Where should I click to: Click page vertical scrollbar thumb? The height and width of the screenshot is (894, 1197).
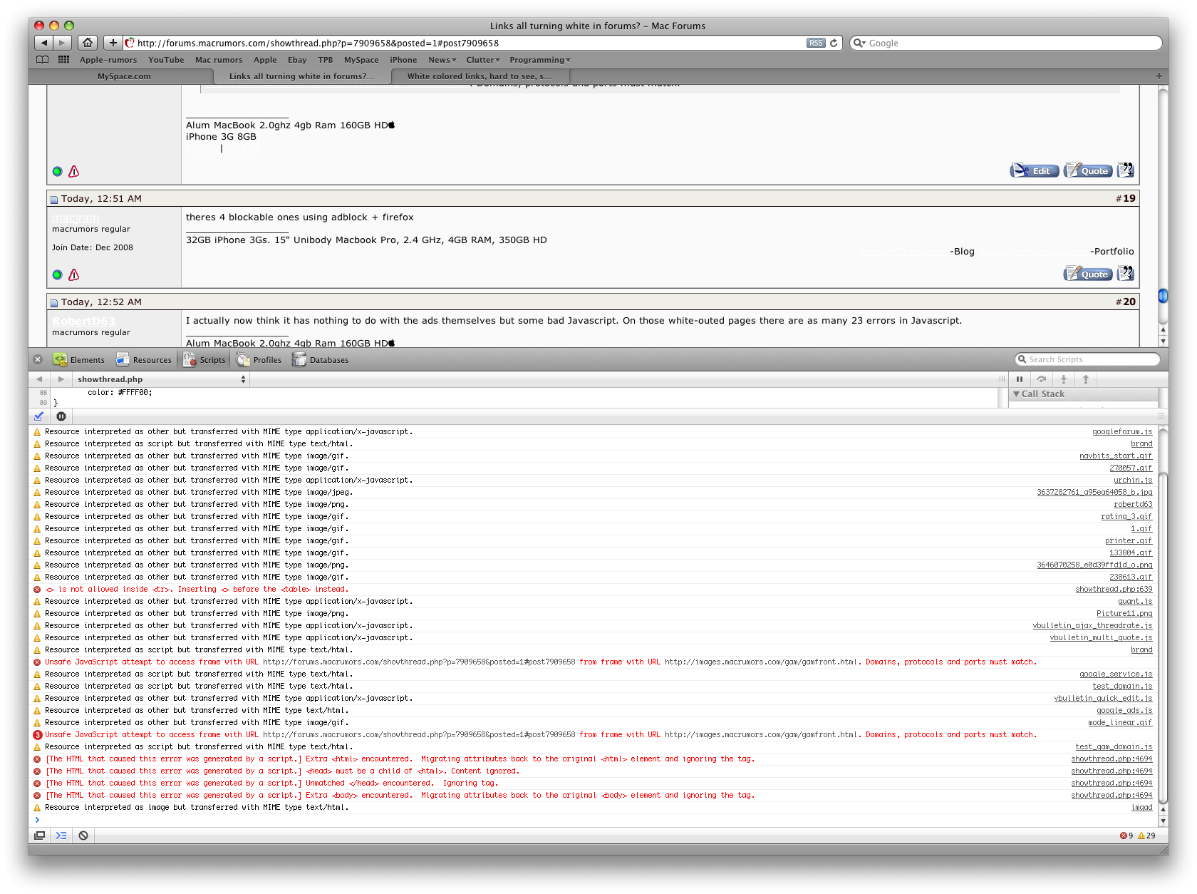[x=1163, y=295]
